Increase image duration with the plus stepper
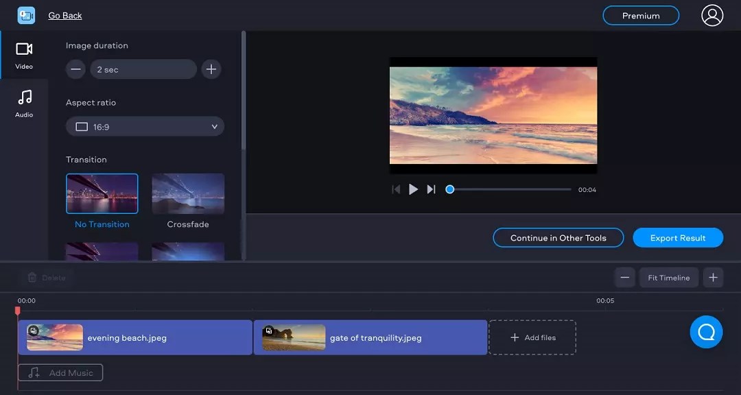This screenshot has height=395, width=741. click(x=211, y=69)
